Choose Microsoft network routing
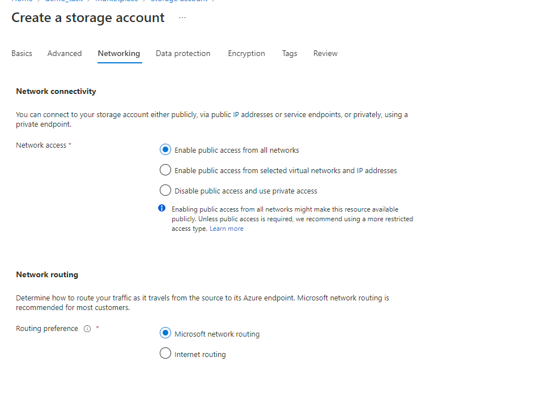The image size is (549, 400). 165,334
